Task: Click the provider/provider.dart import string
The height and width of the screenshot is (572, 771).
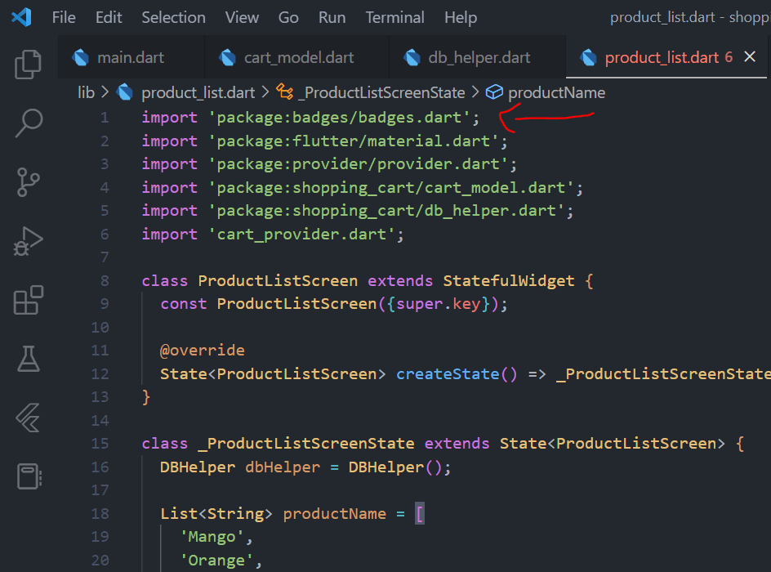Action: [358, 164]
